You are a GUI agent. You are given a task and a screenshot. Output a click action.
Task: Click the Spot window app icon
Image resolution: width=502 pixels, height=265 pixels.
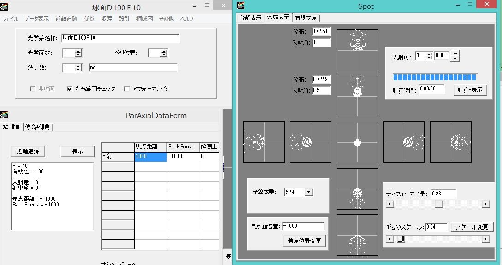(241, 6)
